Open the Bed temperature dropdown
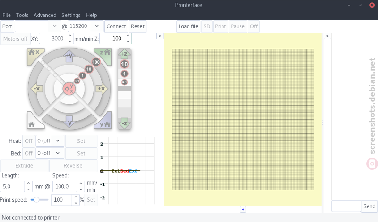The height and width of the screenshot is (222, 378). click(x=58, y=153)
